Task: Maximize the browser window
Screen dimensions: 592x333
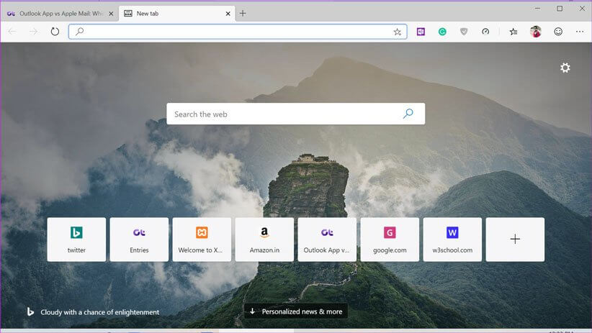Action: coord(560,9)
